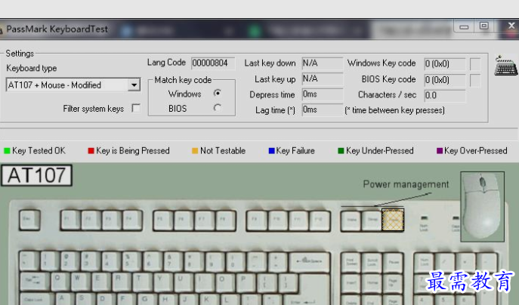Viewport: 519px width, 305px height.
Task: Click the Home key on the keyboard image
Action: click(372, 283)
